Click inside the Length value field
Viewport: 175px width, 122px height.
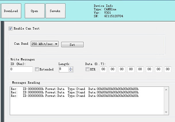64,69
